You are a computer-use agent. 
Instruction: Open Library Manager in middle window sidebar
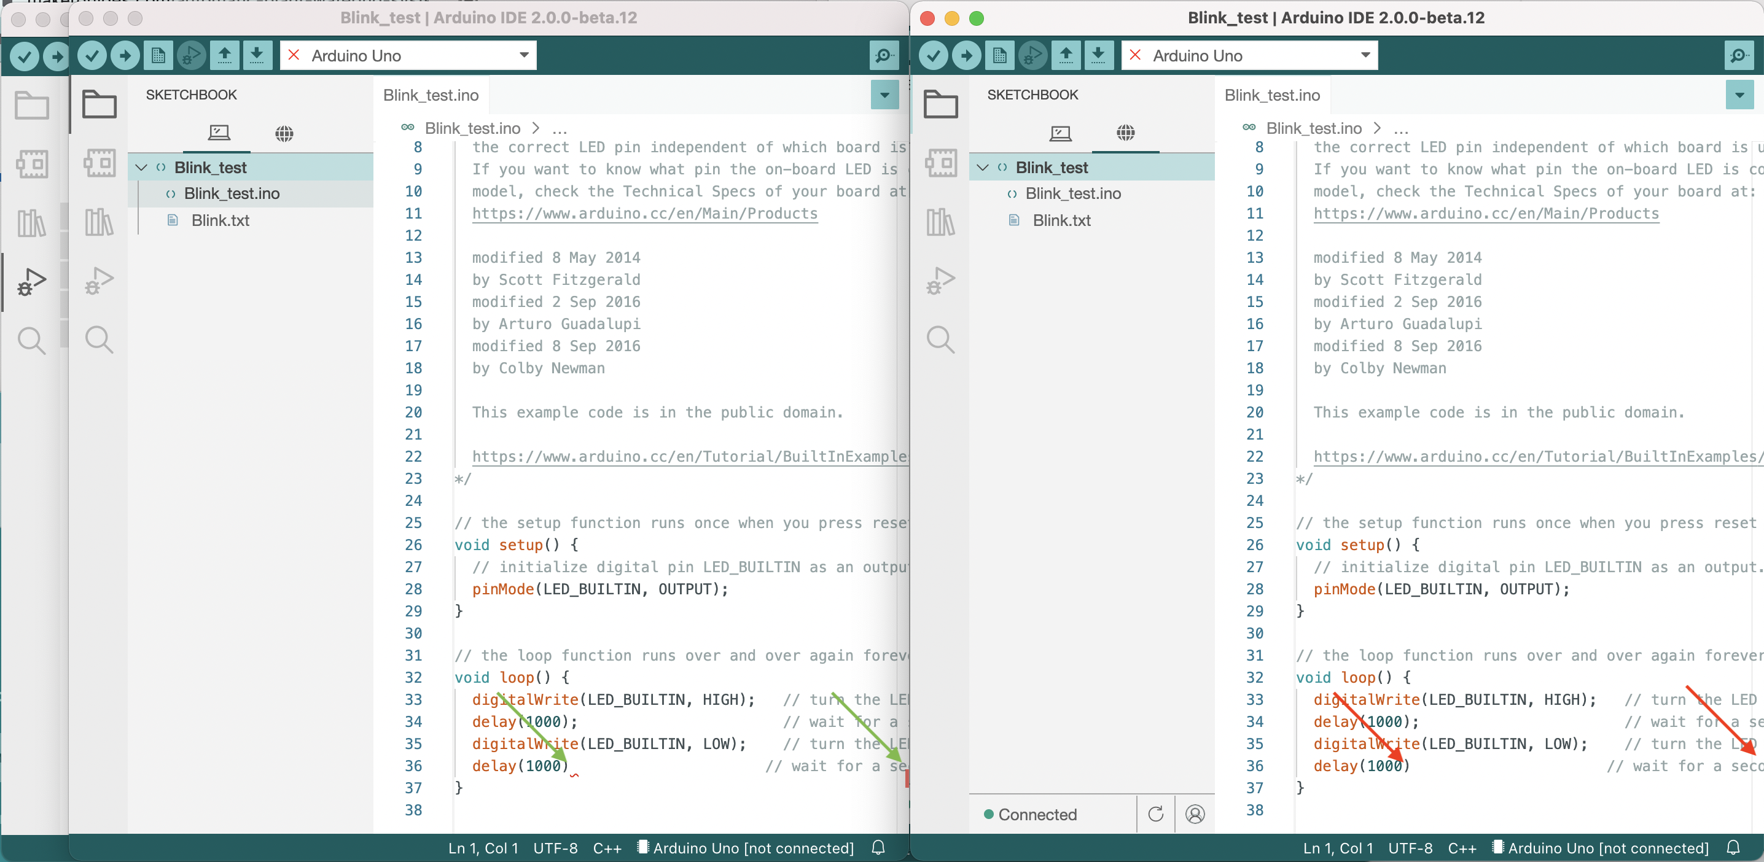point(100,222)
